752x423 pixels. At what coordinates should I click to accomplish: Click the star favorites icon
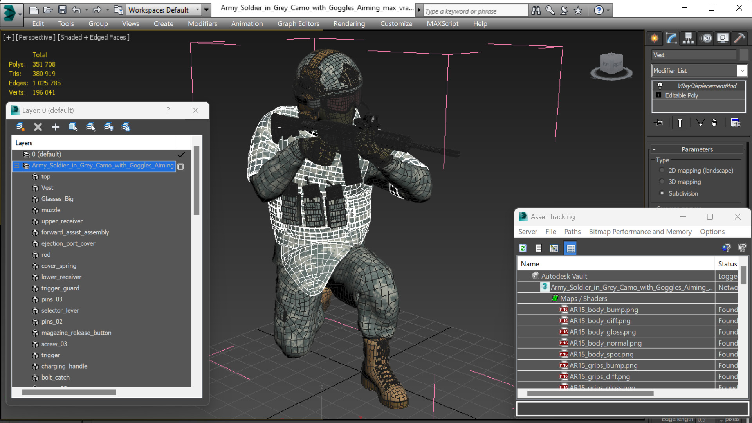(578, 11)
